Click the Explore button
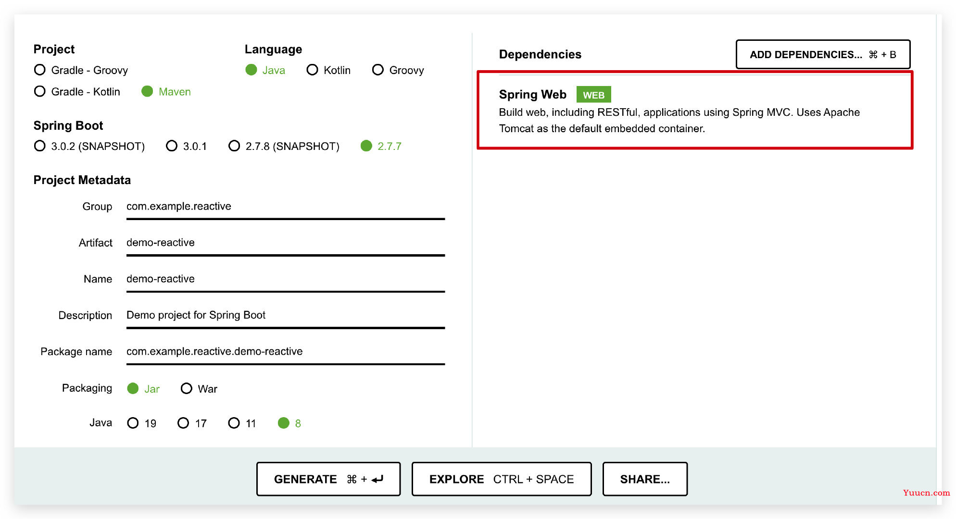This screenshot has width=956, height=519. pyautogui.click(x=502, y=479)
